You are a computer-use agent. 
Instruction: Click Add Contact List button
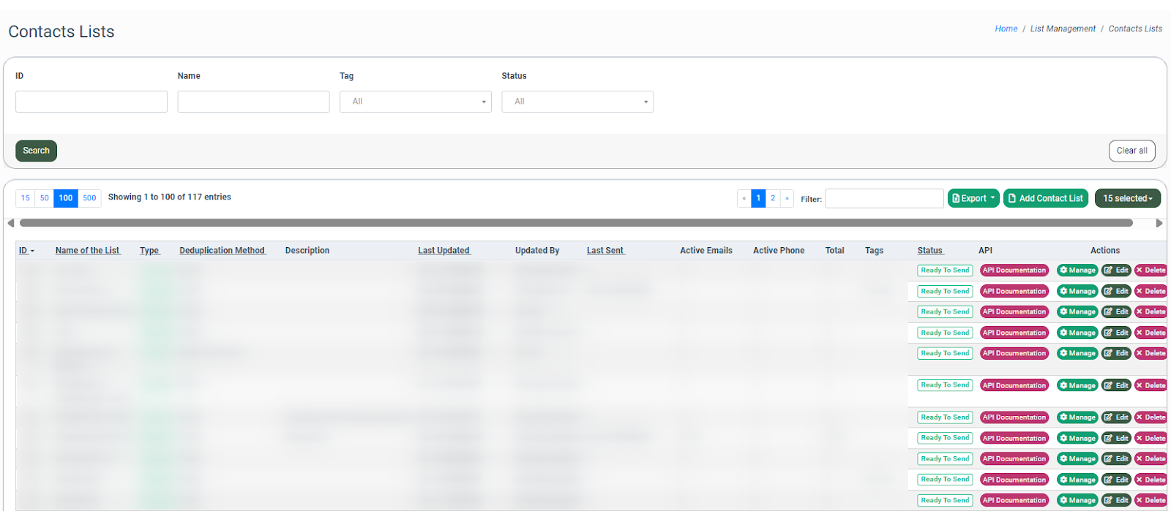tap(1045, 198)
